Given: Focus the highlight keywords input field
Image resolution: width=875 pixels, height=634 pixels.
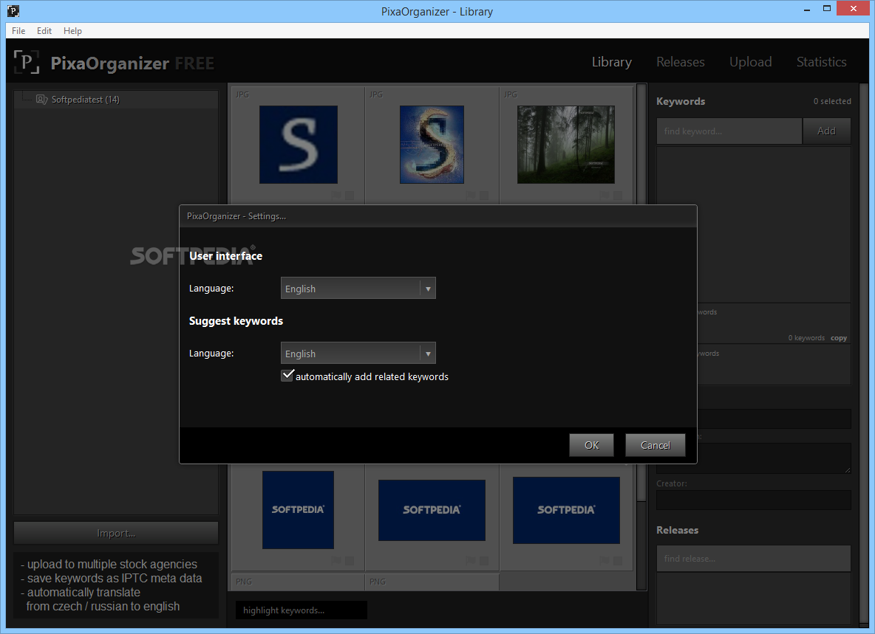Looking at the screenshot, I should (x=302, y=610).
